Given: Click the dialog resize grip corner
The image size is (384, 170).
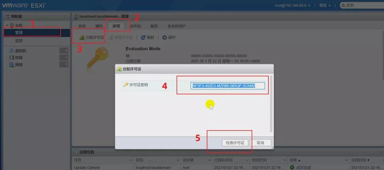Looking at the screenshot, I should pyautogui.click(x=272, y=147).
